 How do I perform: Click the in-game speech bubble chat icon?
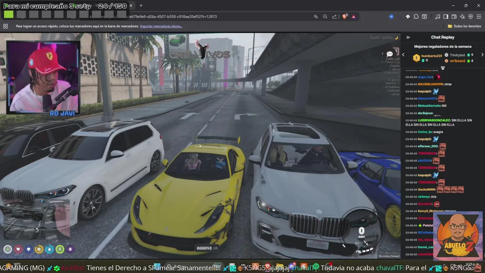point(390,54)
